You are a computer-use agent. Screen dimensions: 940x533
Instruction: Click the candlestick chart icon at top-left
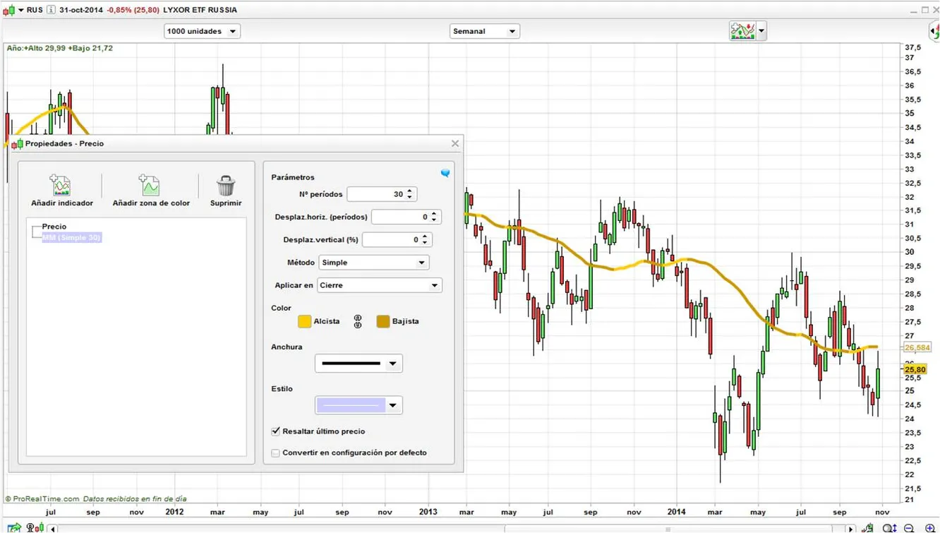(8, 10)
